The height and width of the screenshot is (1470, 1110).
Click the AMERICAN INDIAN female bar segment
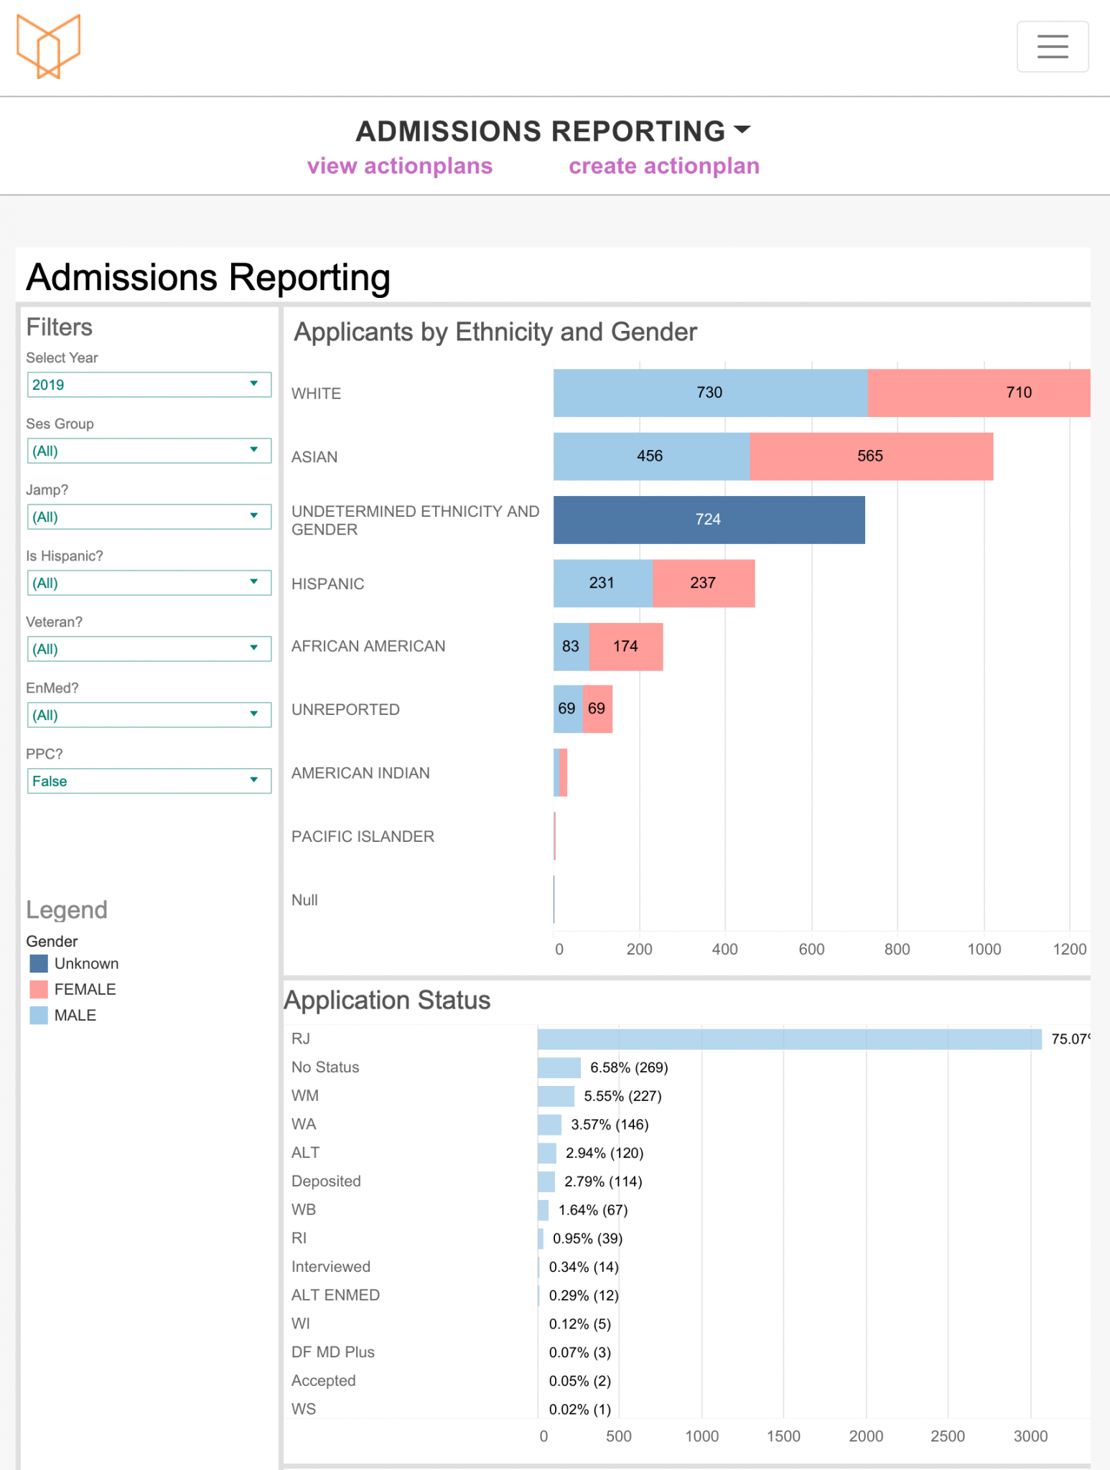[x=564, y=772]
